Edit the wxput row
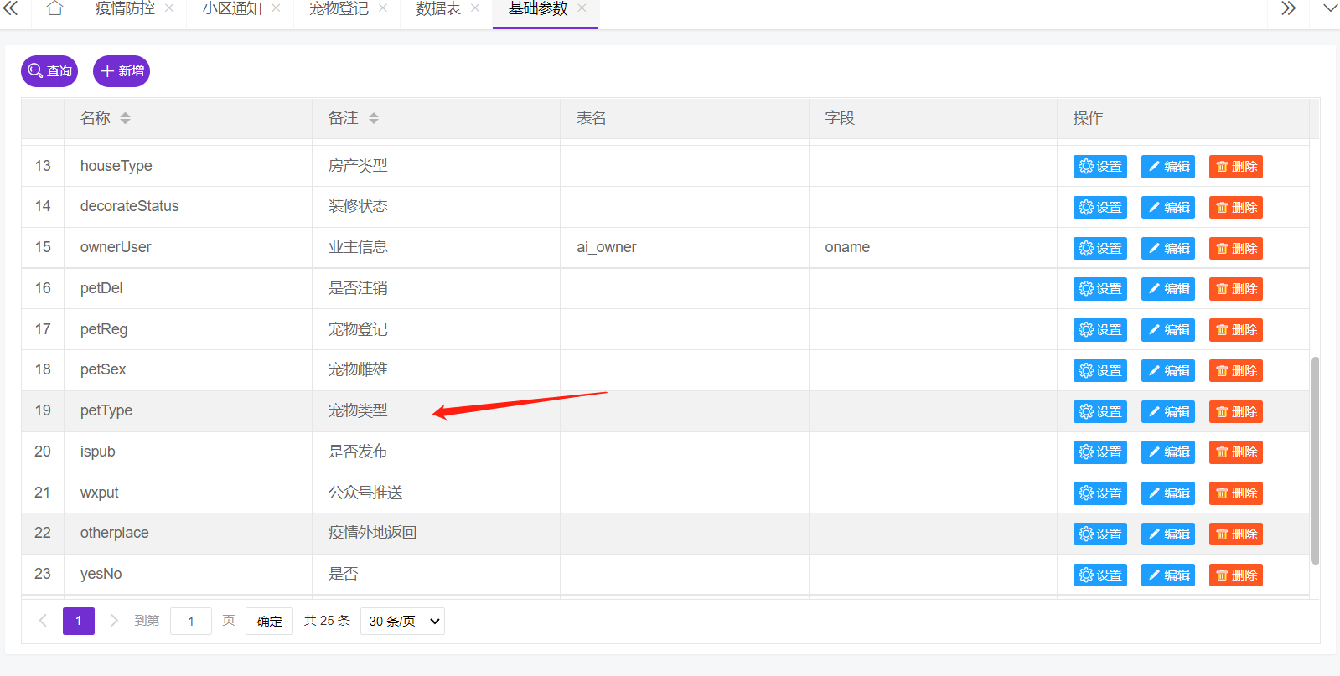The width and height of the screenshot is (1340, 676). pos(1168,493)
